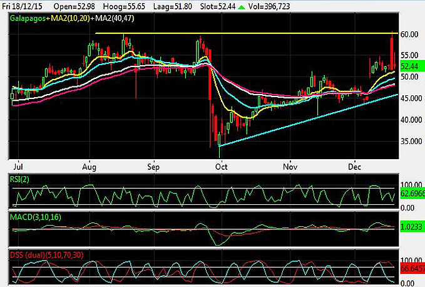Click the Oct label on the time axis
Image resolution: width=425 pixels, height=287 pixels.
(x=221, y=168)
